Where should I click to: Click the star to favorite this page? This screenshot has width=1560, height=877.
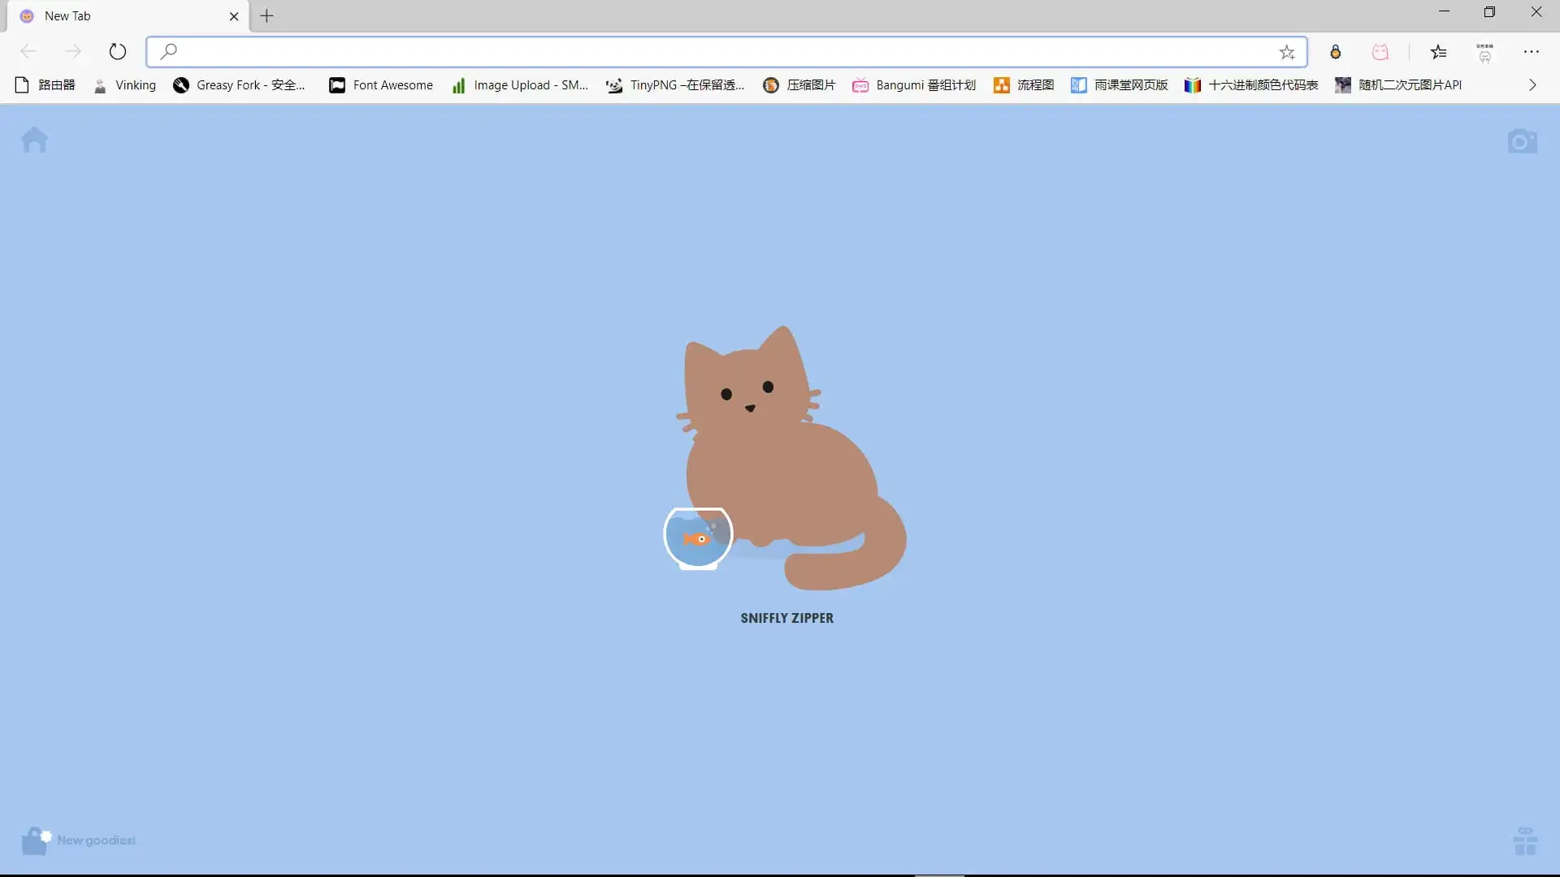[1287, 53]
